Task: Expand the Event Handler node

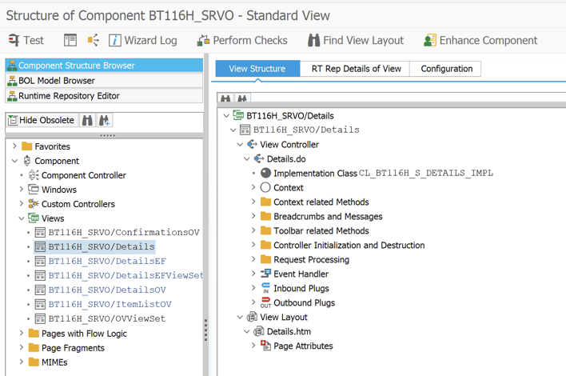Action: coord(254,274)
